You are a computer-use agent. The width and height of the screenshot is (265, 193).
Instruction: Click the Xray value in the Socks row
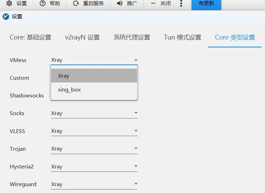[57, 113]
